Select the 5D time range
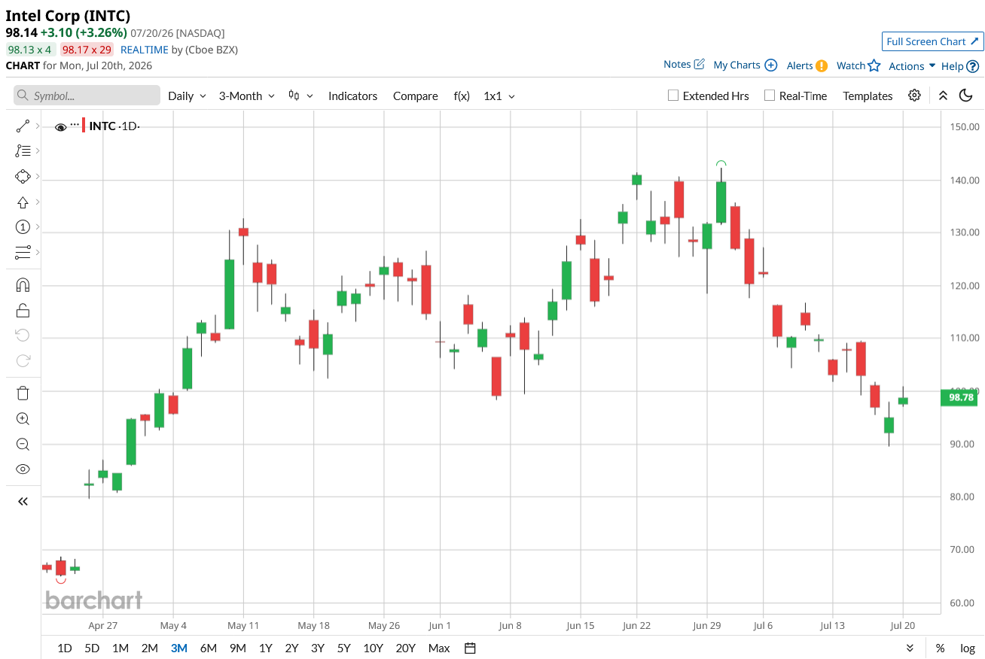Screen dimensions: 985x659 92,648
